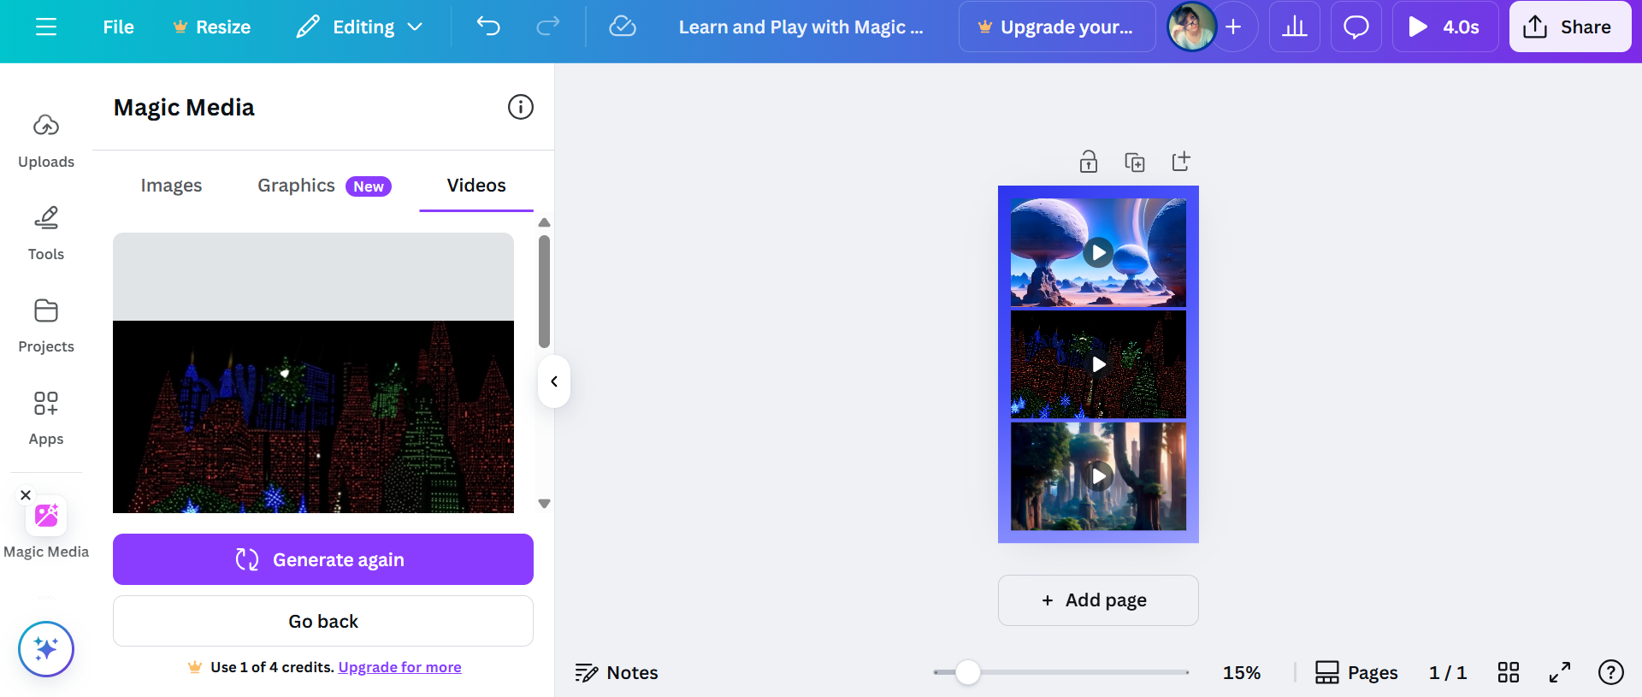This screenshot has width=1642, height=697.
Task: Click the zoom slider handle
Action: click(x=967, y=672)
